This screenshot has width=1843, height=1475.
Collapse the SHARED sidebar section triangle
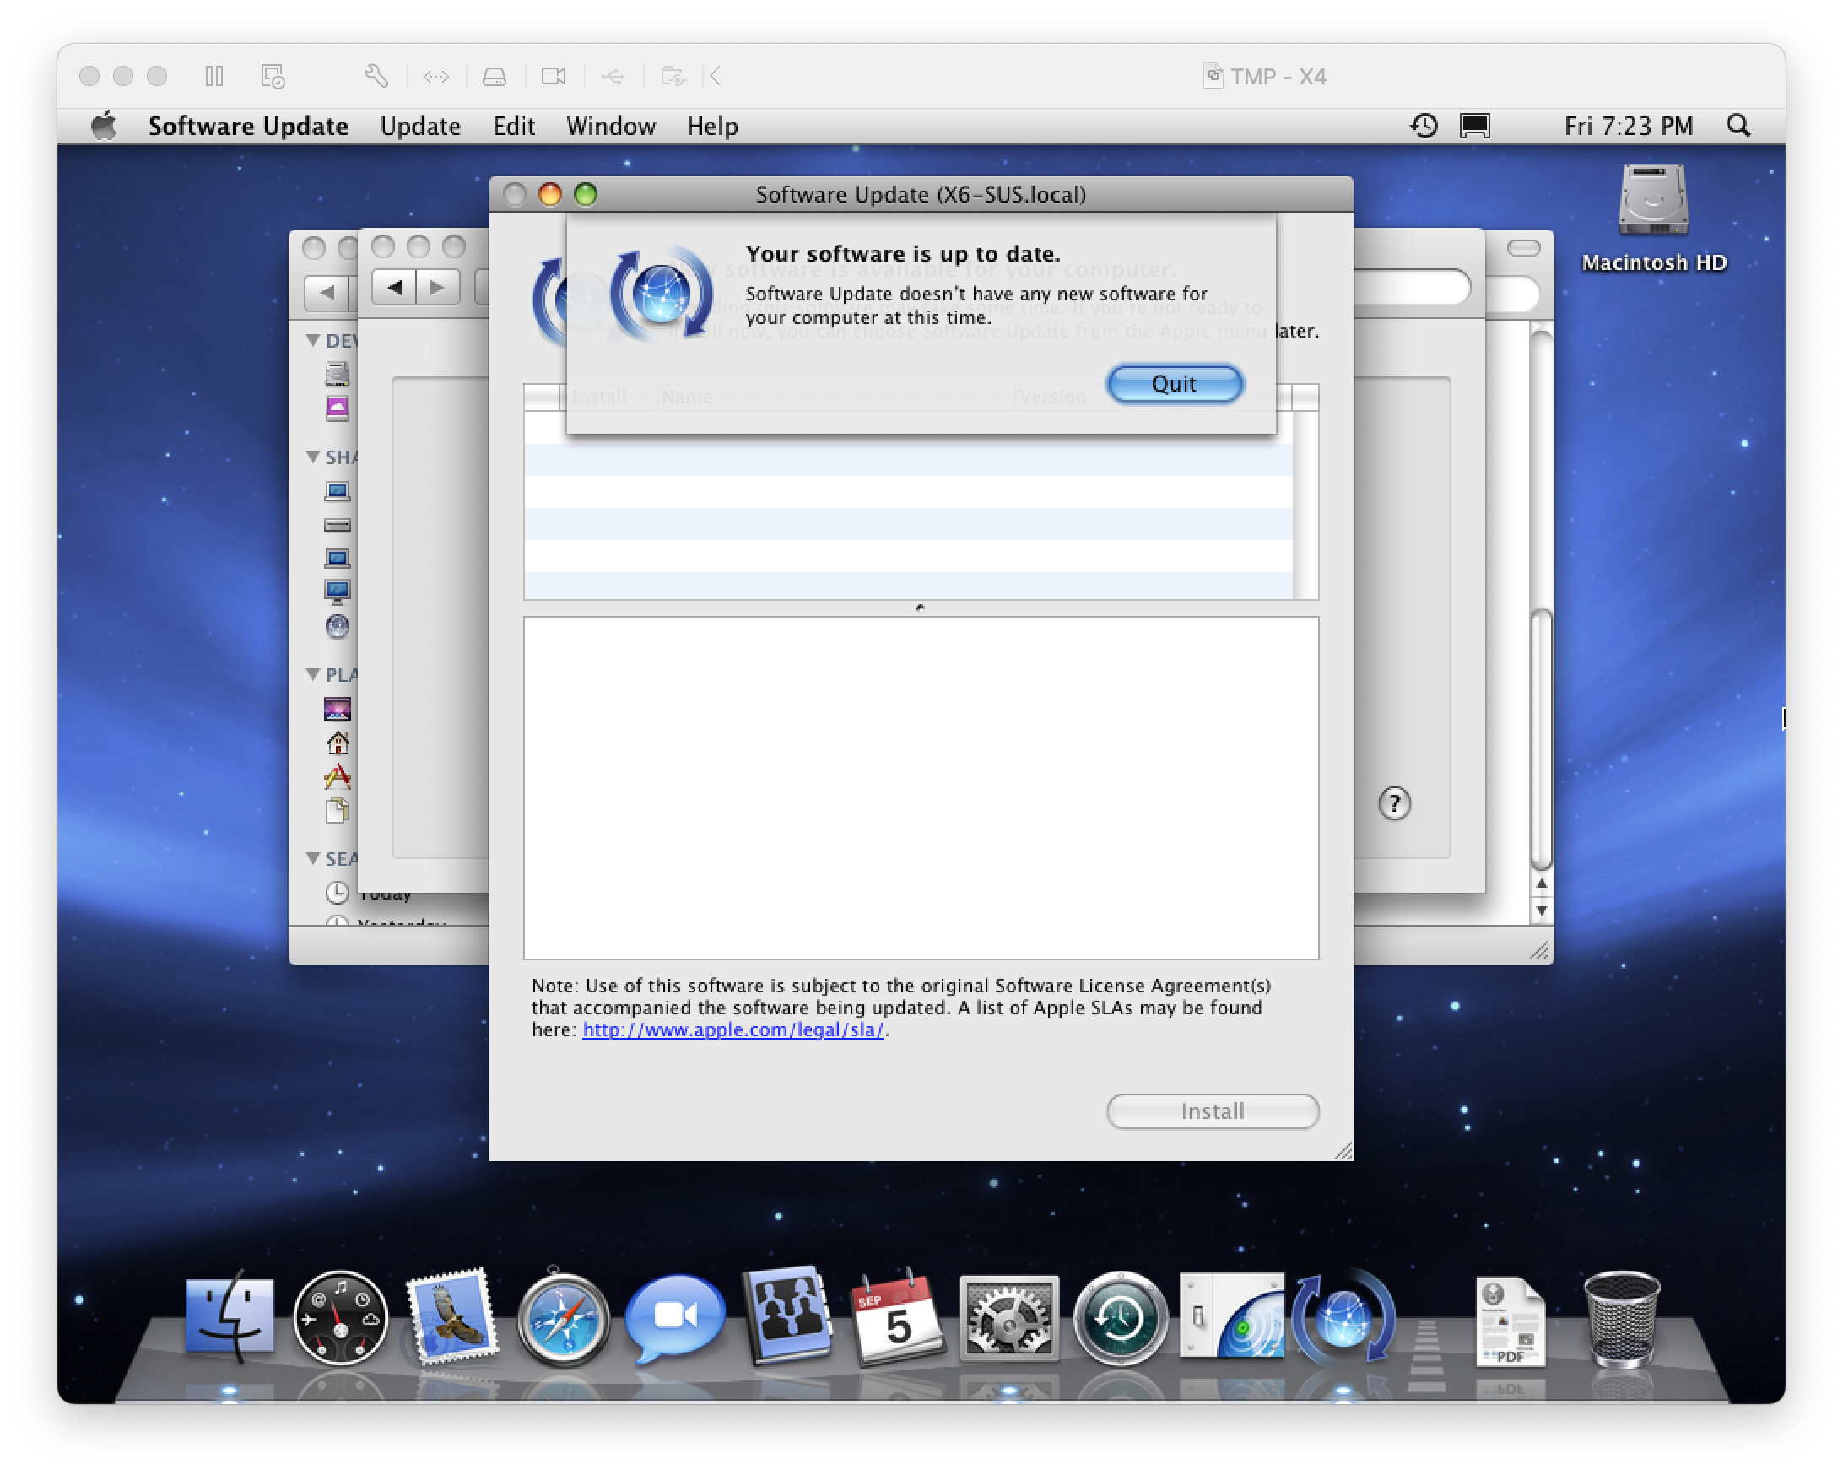[x=313, y=457]
